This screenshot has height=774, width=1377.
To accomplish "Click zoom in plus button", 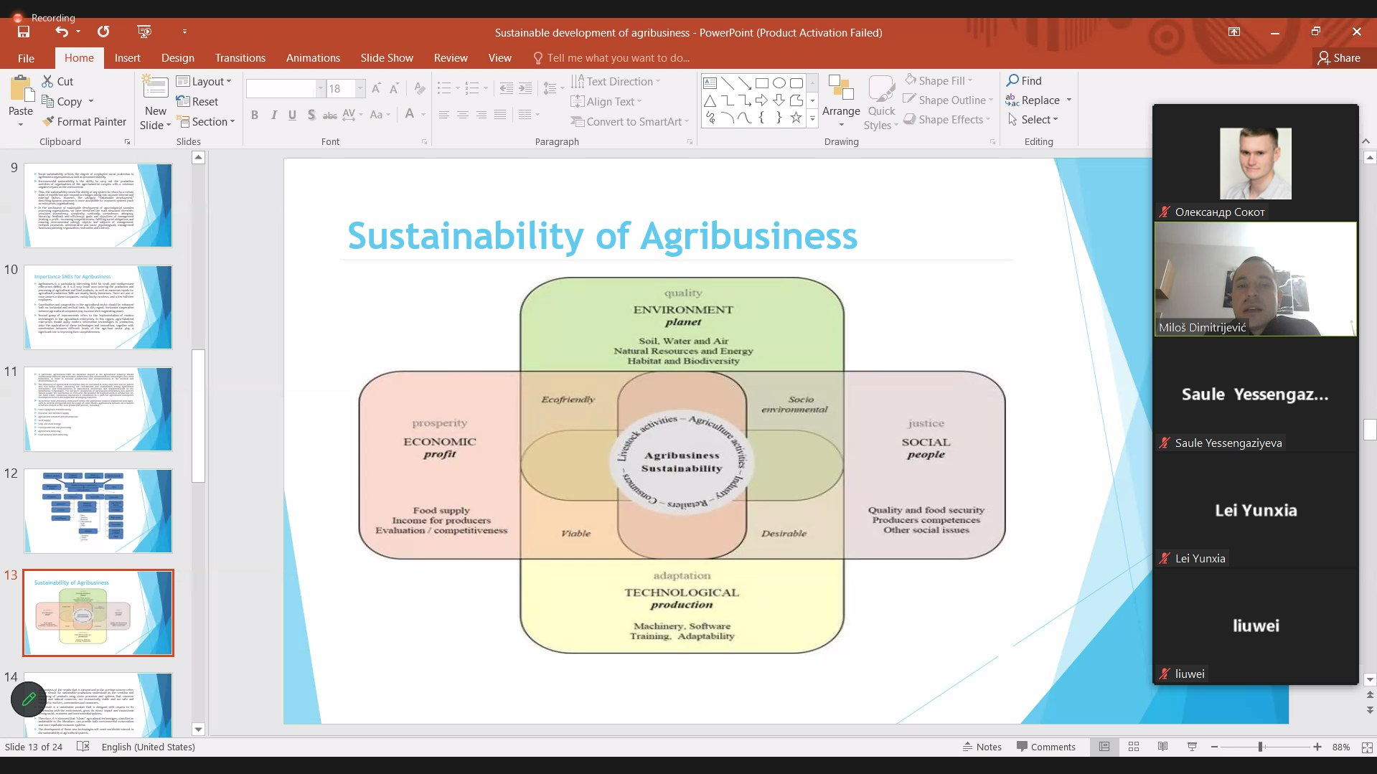I will click(x=1317, y=747).
